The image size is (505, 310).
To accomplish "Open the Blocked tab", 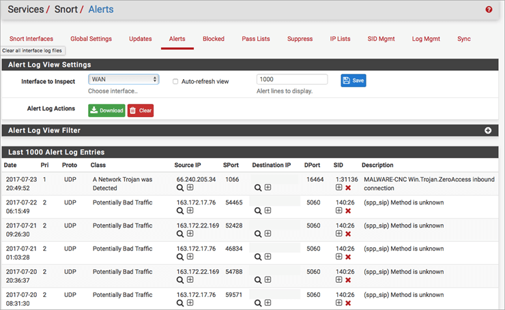I will tap(214, 39).
